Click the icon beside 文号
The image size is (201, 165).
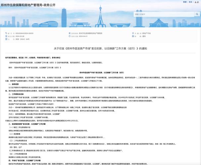tap(6, 39)
